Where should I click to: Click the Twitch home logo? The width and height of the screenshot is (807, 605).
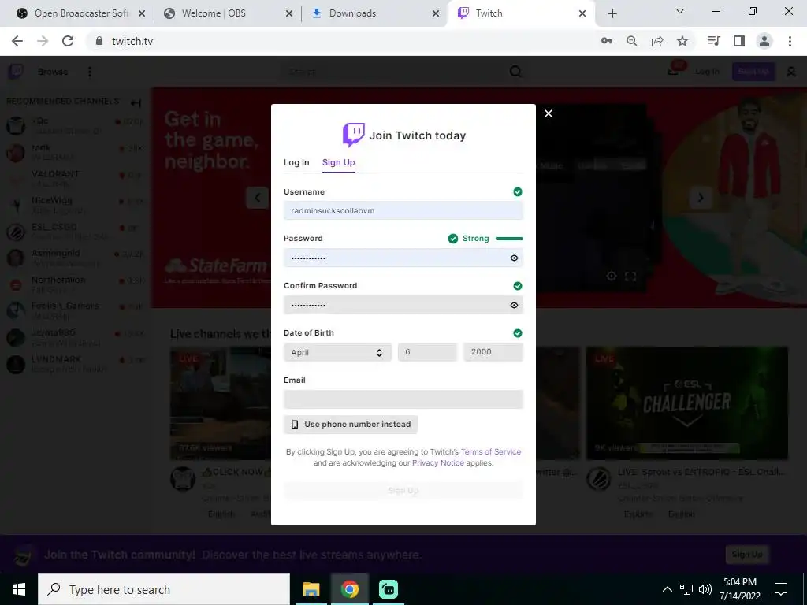[16, 72]
